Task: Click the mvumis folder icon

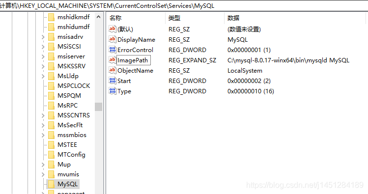Action: pyautogui.click(x=51, y=175)
